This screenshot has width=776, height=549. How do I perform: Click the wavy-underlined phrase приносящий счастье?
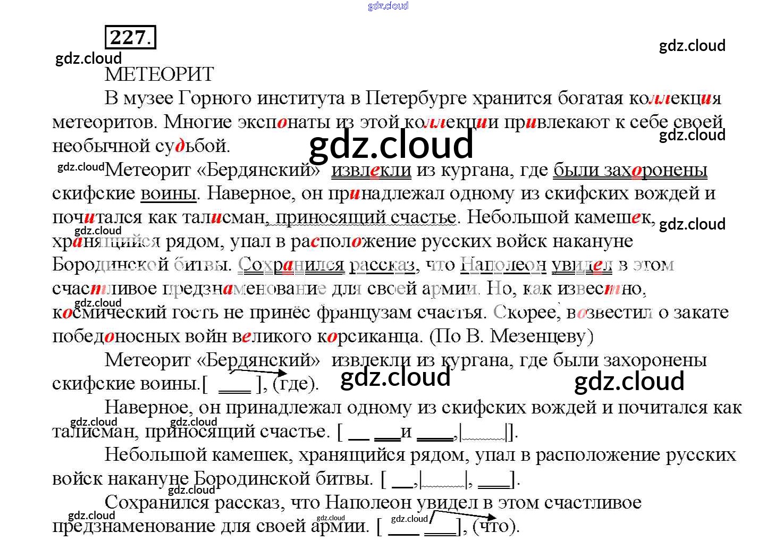366,217
